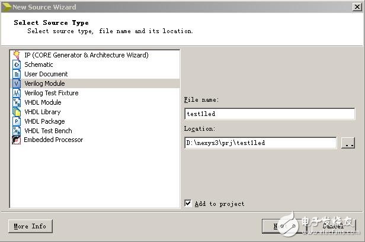Image resolution: width=365 pixels, height=242 pixels.
Task: Select Embedded Processor list entry
Action: click(x=53, y=140)
